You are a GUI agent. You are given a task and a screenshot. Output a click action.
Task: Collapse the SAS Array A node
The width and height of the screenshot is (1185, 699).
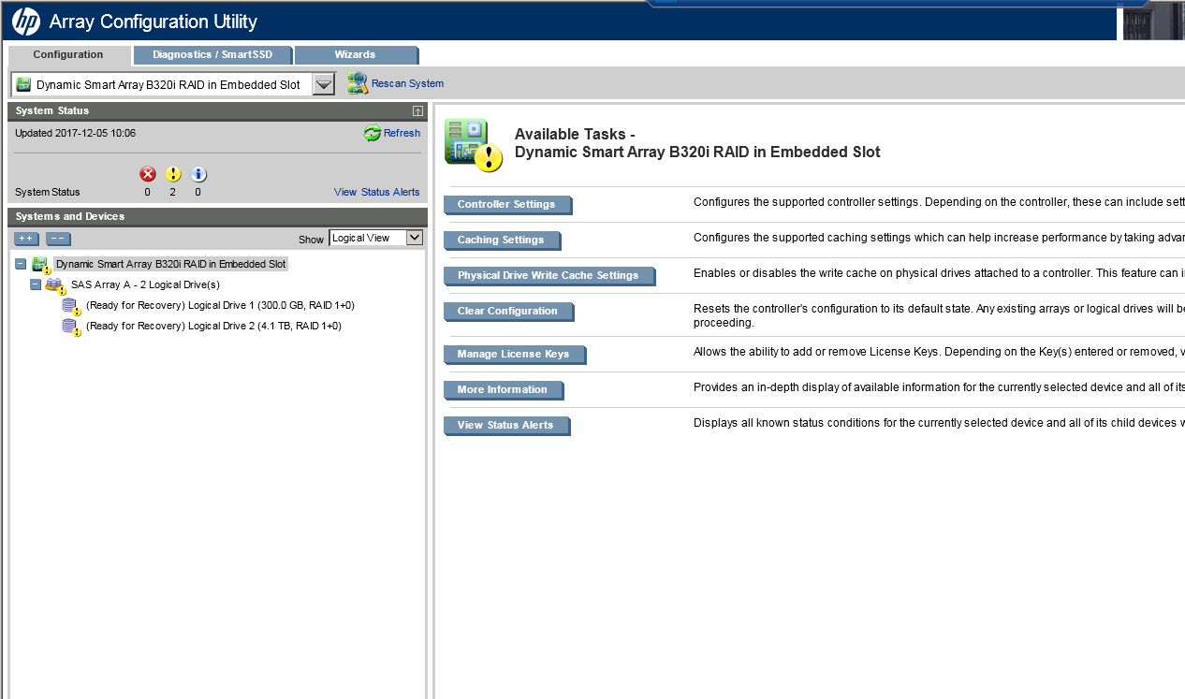click(x=36, y=284)
